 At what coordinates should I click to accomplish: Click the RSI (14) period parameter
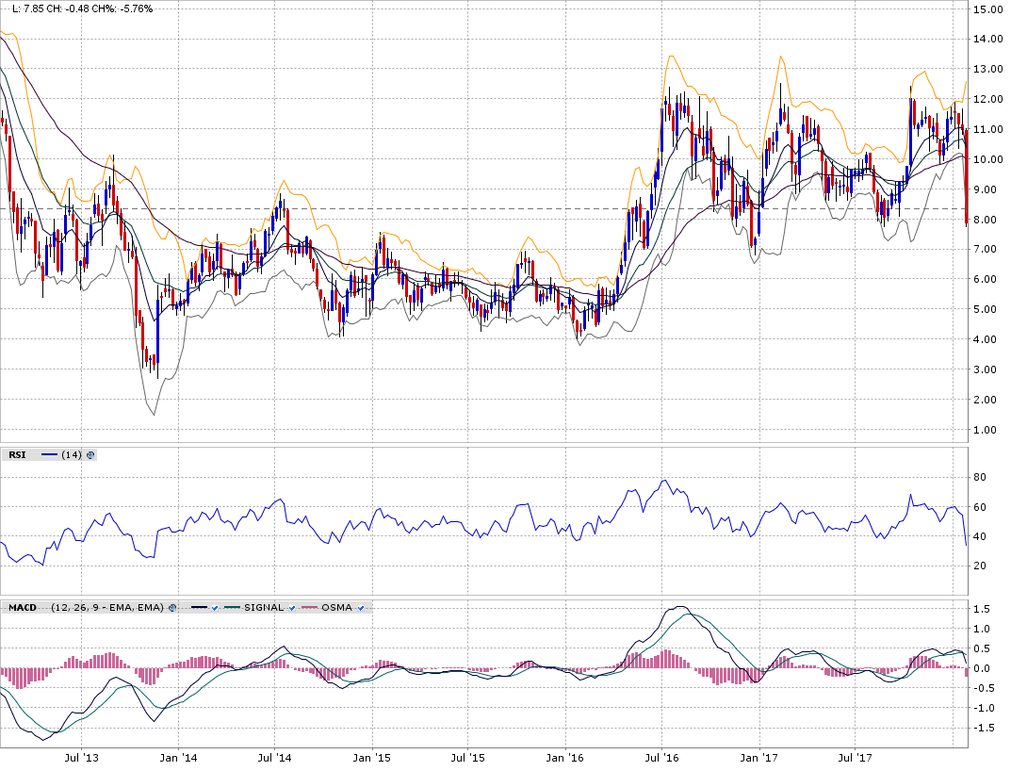pos(71,455)
